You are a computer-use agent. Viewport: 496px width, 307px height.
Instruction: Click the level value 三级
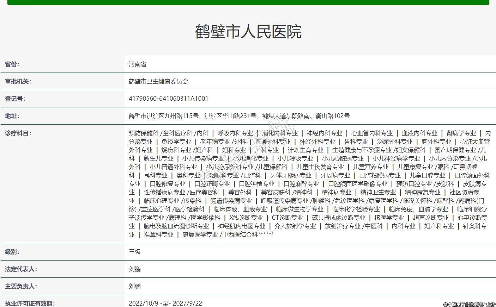(x=134, y=252)
